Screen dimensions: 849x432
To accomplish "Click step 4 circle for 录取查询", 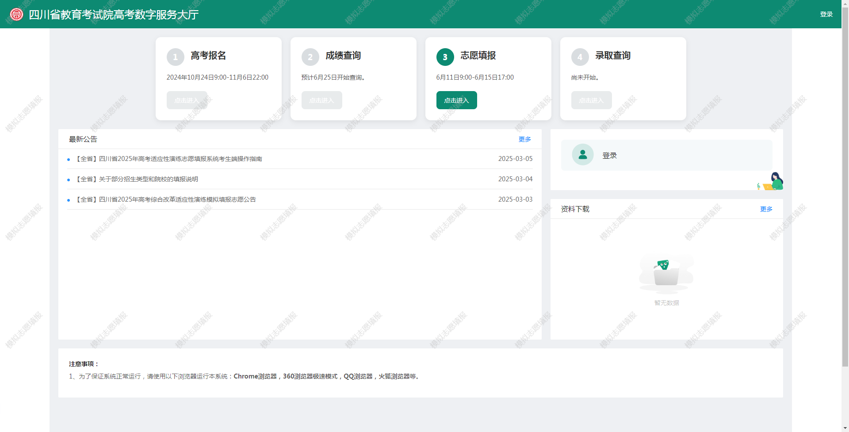I will coord(580,57).
